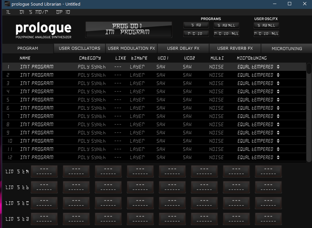Minimize the prologue Sound Librarian window
The image size is (312, 228).
[275, 4]
